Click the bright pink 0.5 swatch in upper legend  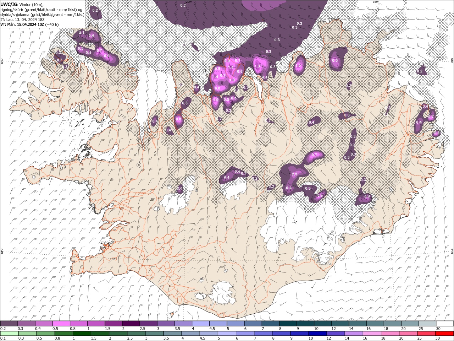61,324
